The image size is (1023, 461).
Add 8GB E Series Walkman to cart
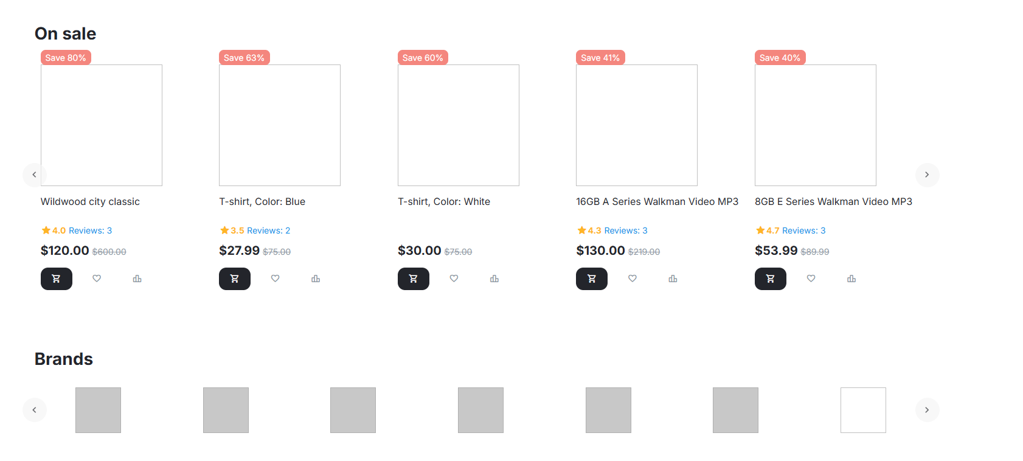point(770,279)
